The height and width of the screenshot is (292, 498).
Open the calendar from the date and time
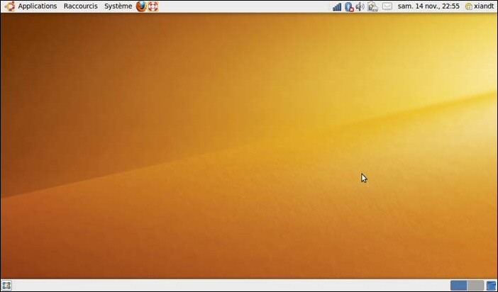click(428, 6)
